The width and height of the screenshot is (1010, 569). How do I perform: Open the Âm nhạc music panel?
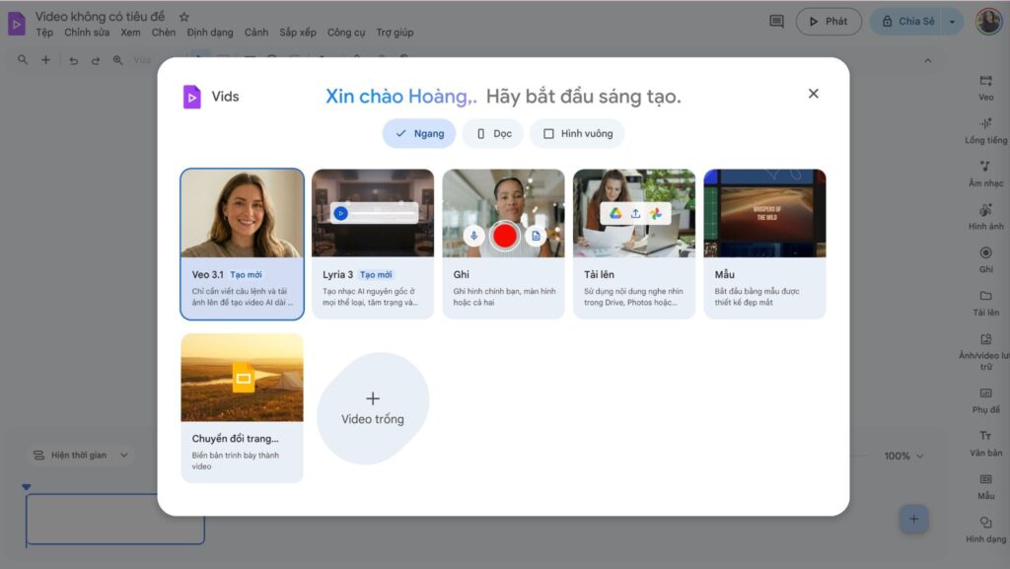(x=985, y=174)
